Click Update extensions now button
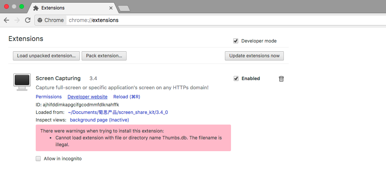This screenshot has height=169, width=386. coord(254,56)
